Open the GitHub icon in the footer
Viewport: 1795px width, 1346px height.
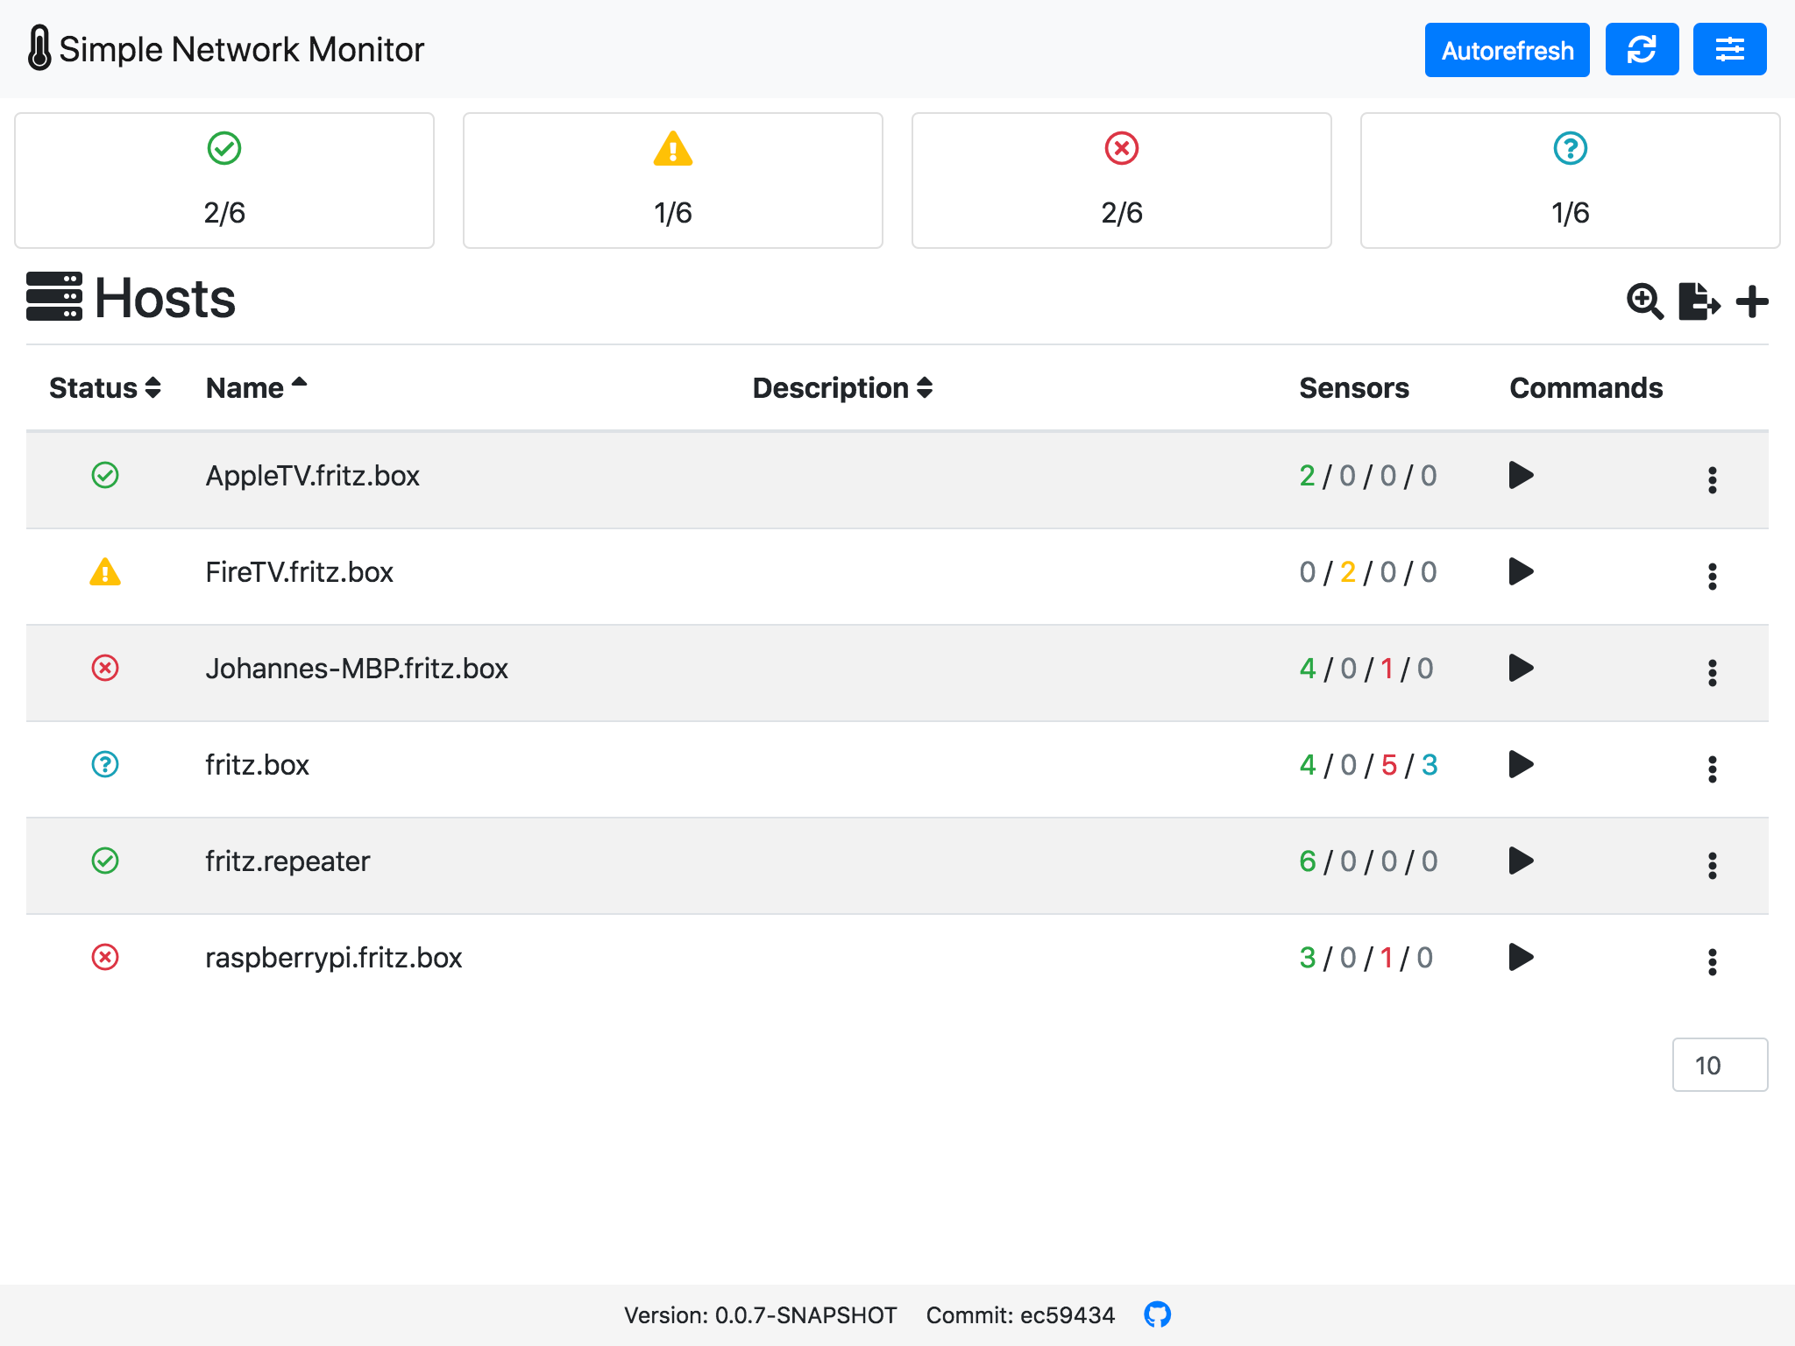[x=1158, y=1314]
